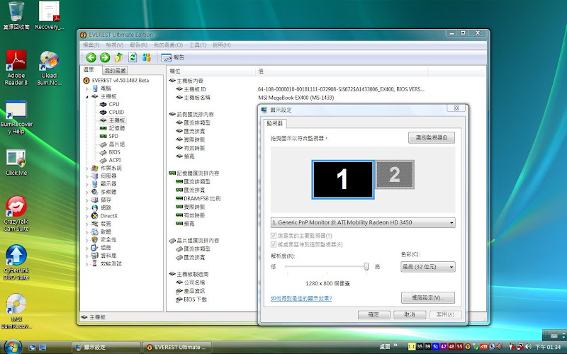Click the users icon in EVEREST toolbar
567x354 pixels.
(x=147, y=57)
